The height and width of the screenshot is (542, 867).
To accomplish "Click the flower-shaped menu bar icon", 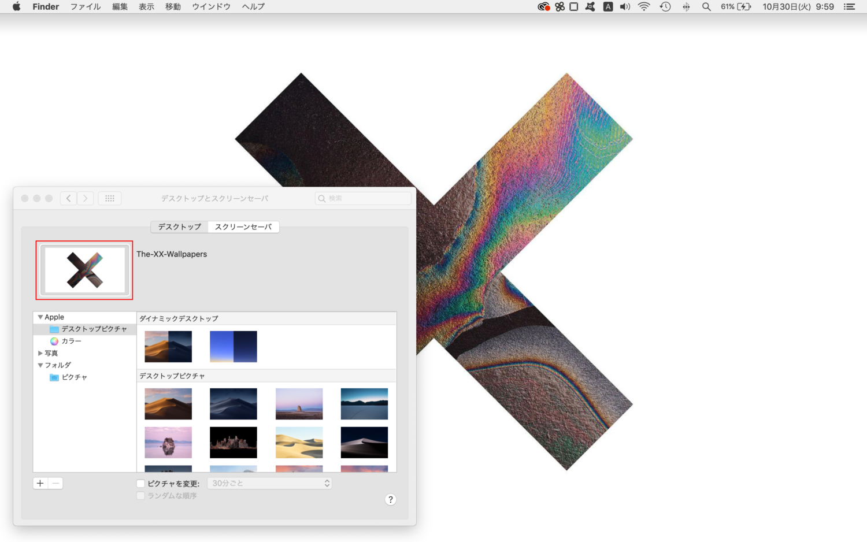I will (x=560, y=7).
